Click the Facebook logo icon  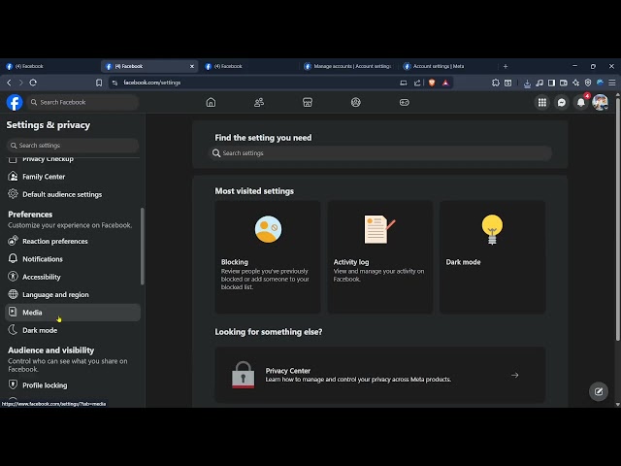pyautogui.click(x=15, y=102)
